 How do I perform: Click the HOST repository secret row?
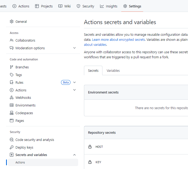coord(99,147)
